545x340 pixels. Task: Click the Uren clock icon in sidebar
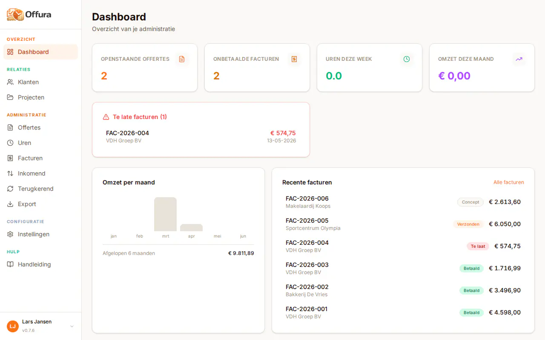point(10,143)
